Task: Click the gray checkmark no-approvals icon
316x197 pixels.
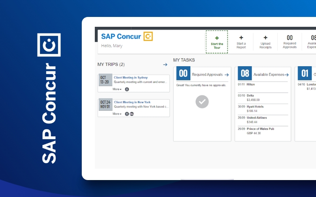Action: click(x=202, y=102)
